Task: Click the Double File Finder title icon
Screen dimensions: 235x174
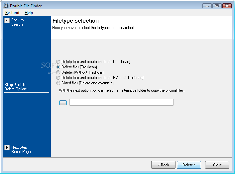Action: [5, 6]
